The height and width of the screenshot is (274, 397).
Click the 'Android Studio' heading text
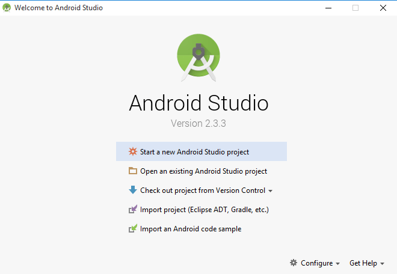(x=198, y=103)
